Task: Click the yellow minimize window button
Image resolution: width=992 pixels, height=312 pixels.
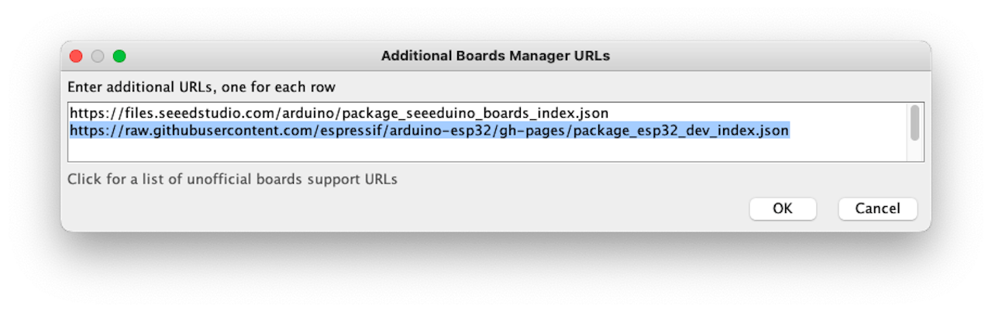Action: (98, 56)
